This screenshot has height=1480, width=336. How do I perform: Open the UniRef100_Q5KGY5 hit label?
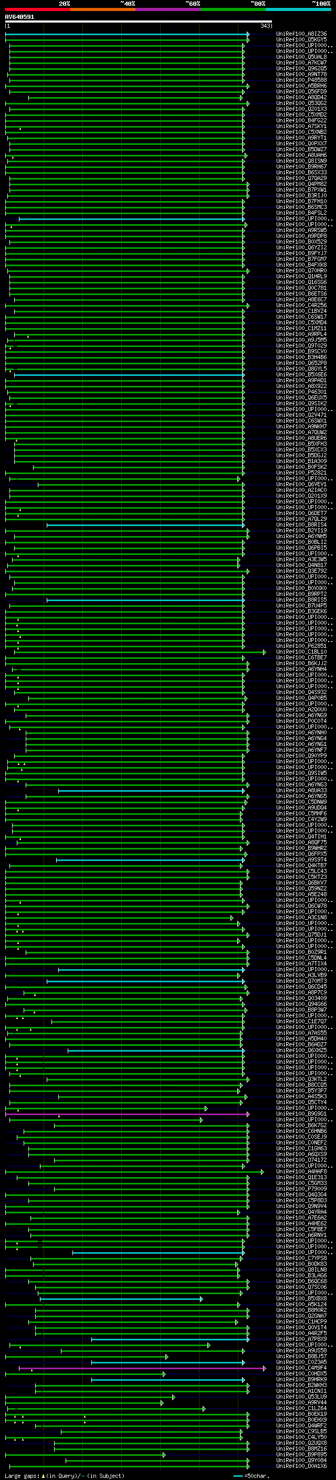[301, 40]
